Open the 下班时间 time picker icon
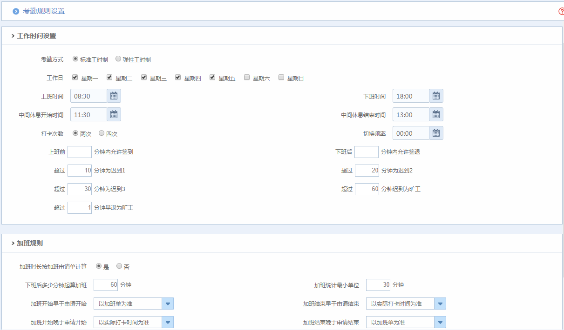Screen dimensions: 564x330 click(x=436, y=96)
